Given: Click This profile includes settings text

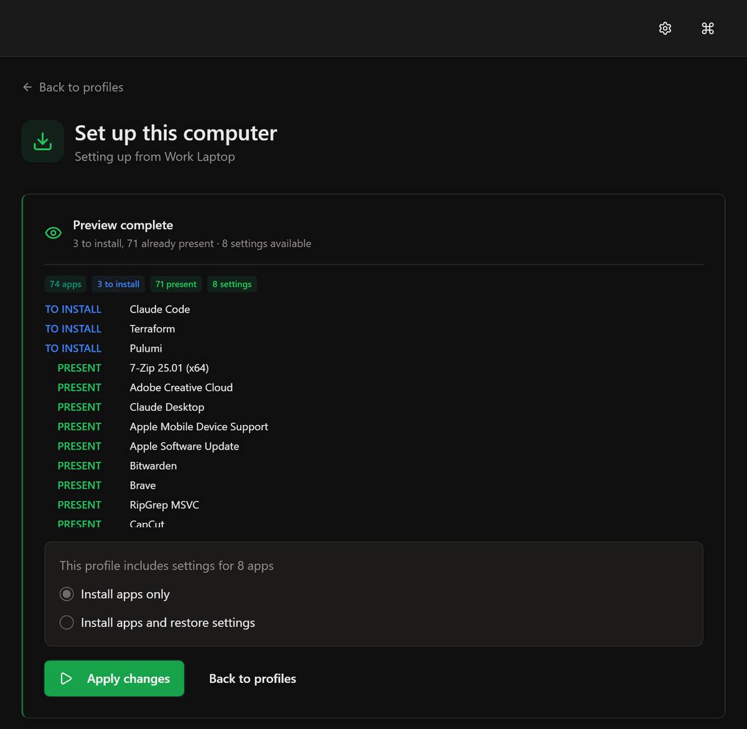Looking at the screenshot, I should tap(166, 566).
